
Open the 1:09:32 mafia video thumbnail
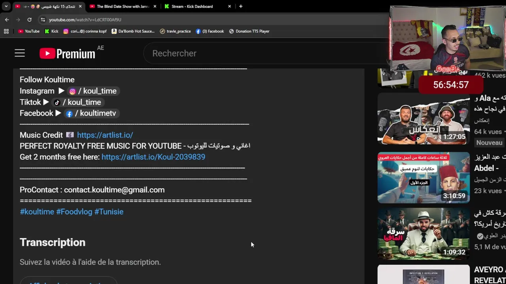pos(423,234)
